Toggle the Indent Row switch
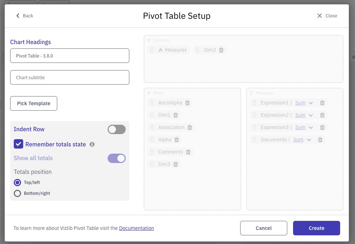 point(117,129)
